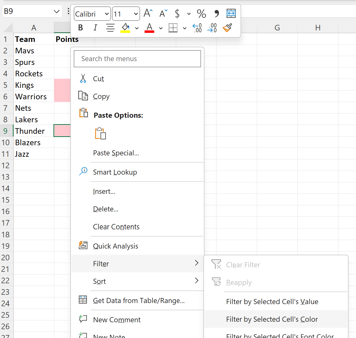Select Get Data from Table/Range
The width and height of the screenshot is (356, 338).
click(139, 300)
